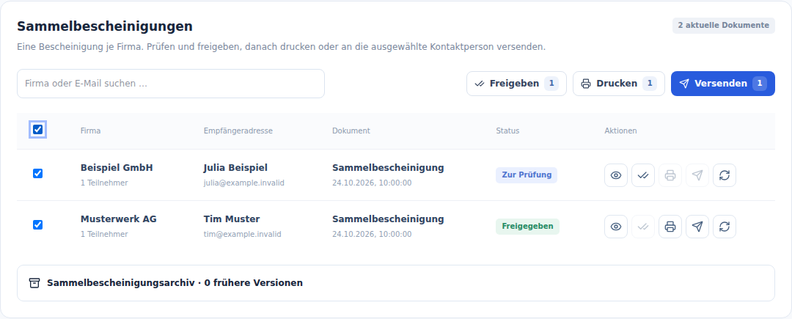Click the 'Aktionen' column header
Viewport: 792px width, 319px height.
click(621, 131)
